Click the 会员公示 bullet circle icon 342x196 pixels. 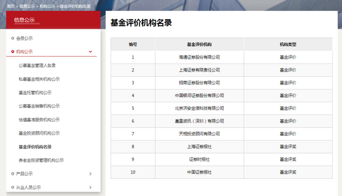pos(13,39)
